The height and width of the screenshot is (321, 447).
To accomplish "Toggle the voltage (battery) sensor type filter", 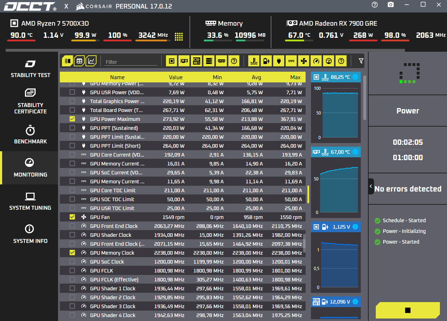I will [266, 61].
